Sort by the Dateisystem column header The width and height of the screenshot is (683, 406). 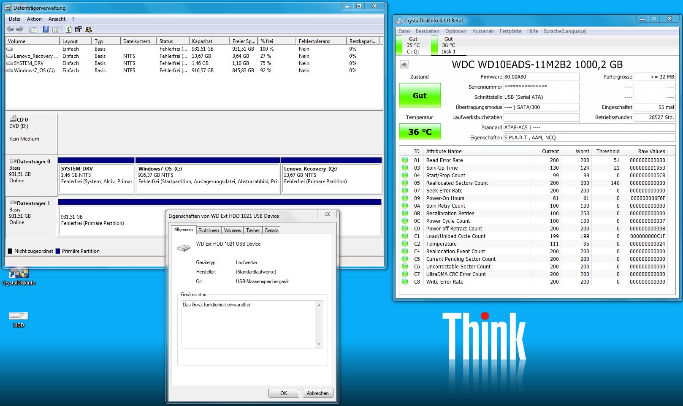pos(138,41)
